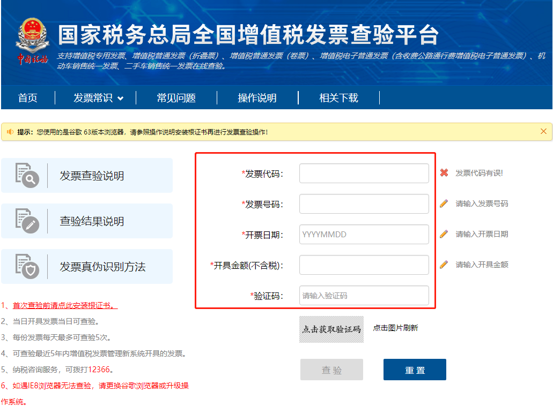Open 查验结果说明 panel
The height and width of the screenshot is (414, 553).
click(x=87, y=221)
